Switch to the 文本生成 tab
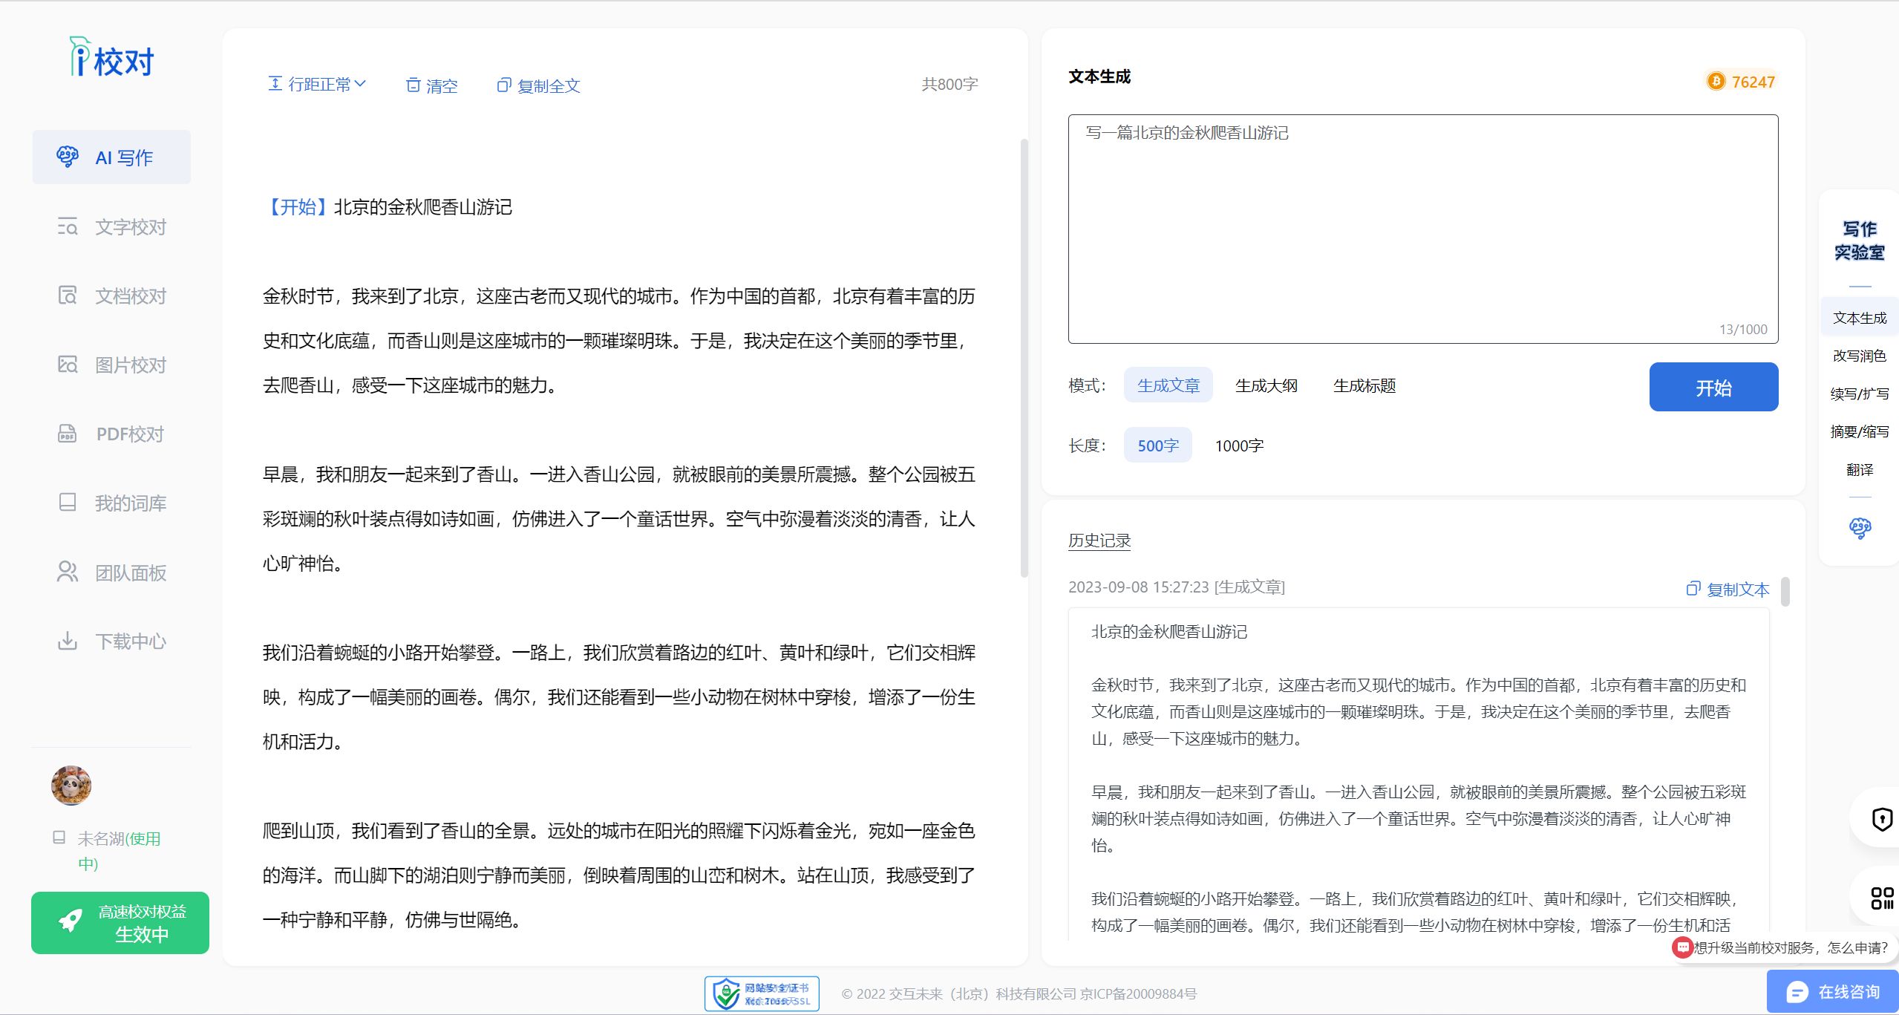The image size is (1899, 1015). pos(1860,318)
